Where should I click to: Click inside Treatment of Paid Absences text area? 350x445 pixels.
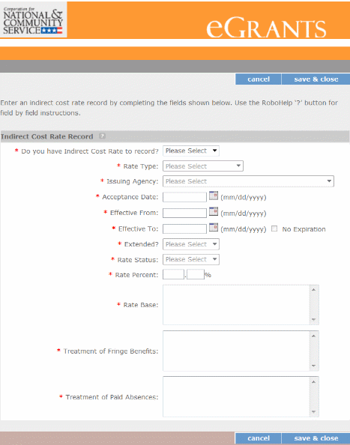click(236, 397)
